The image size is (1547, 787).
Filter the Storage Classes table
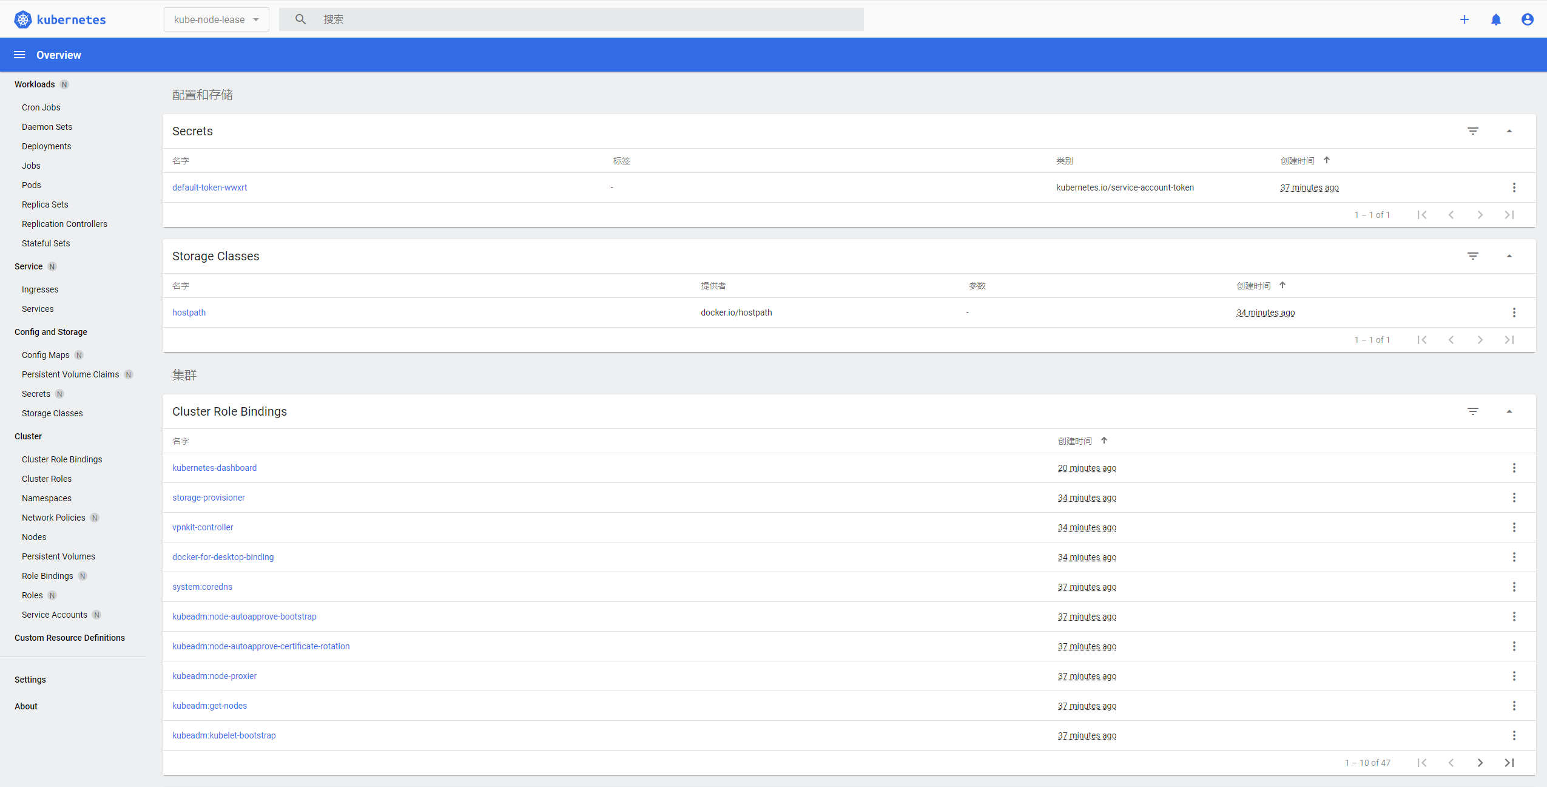pos(1472,256)
